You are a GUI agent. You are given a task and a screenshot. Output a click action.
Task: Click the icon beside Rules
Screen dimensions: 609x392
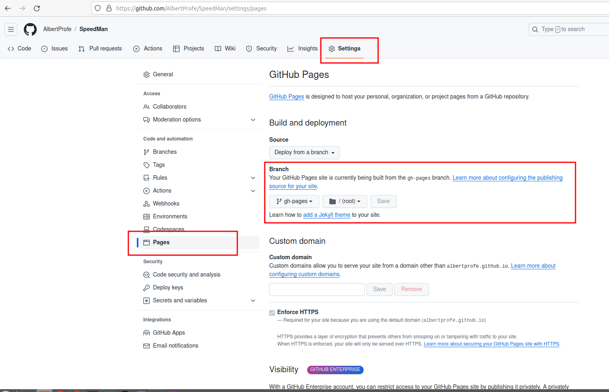[146, 178]
